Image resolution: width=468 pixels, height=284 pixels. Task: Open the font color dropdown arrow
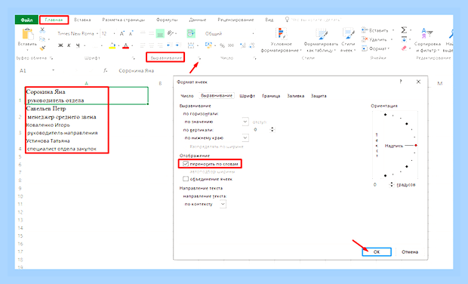pos(132,45)
